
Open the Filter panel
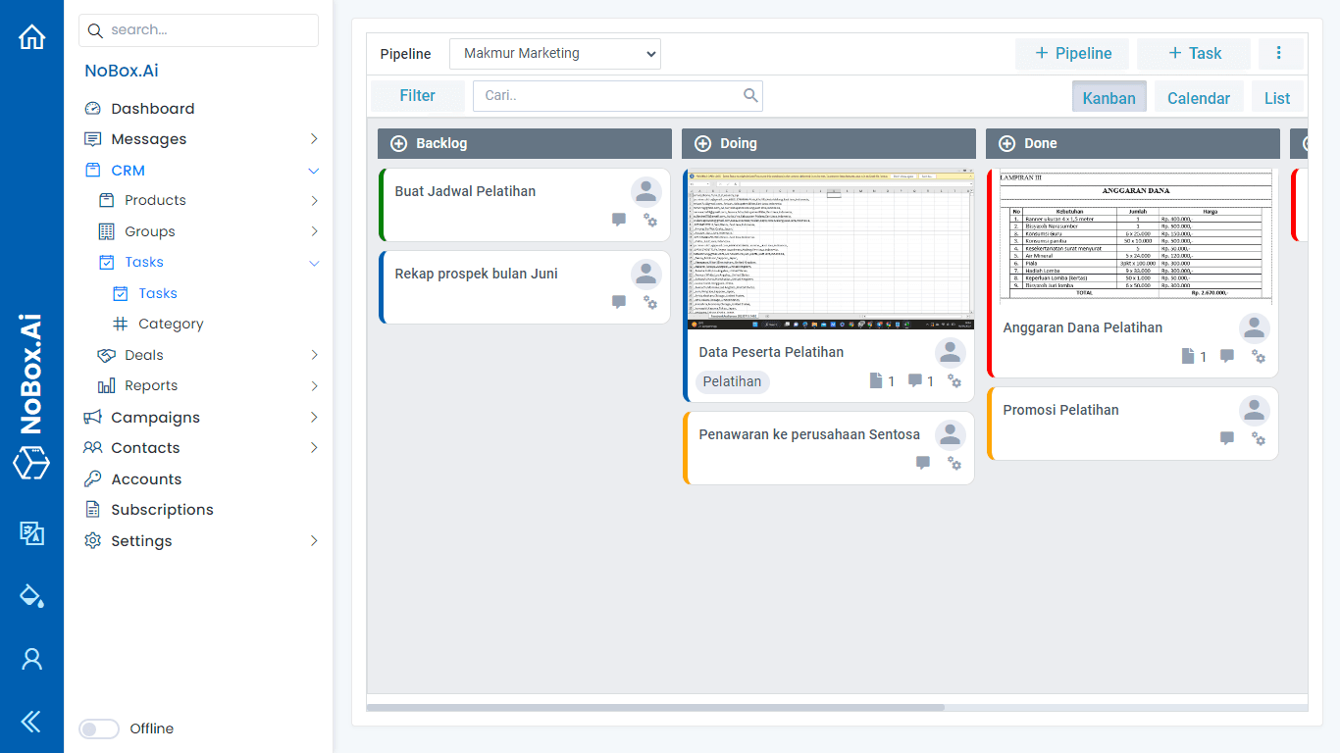point(417,95)
